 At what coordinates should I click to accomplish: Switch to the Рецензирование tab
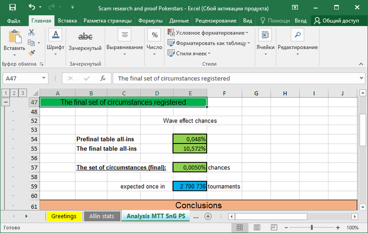click(216, 21)
